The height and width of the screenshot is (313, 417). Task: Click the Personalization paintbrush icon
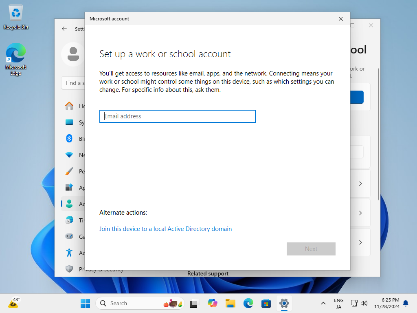(x=69, y=171)
